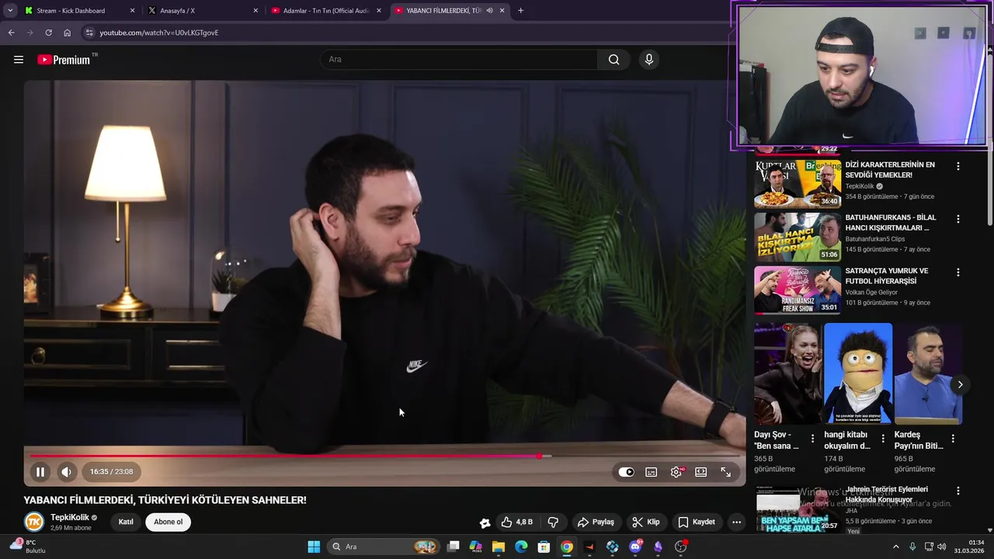
Task: Open options for 'Kardeş Payı'nın' short
Action: point(954,439)
